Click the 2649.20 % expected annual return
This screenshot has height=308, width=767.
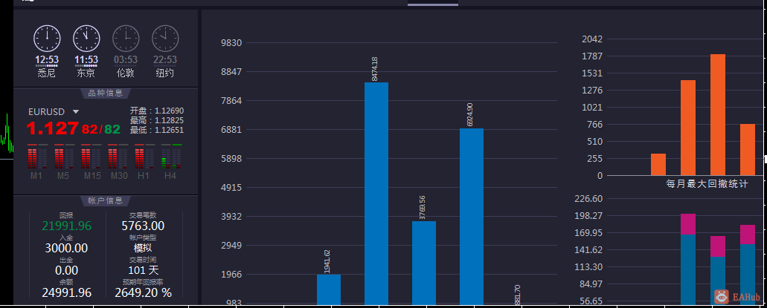pyautogui.click(x=144, y=293)
